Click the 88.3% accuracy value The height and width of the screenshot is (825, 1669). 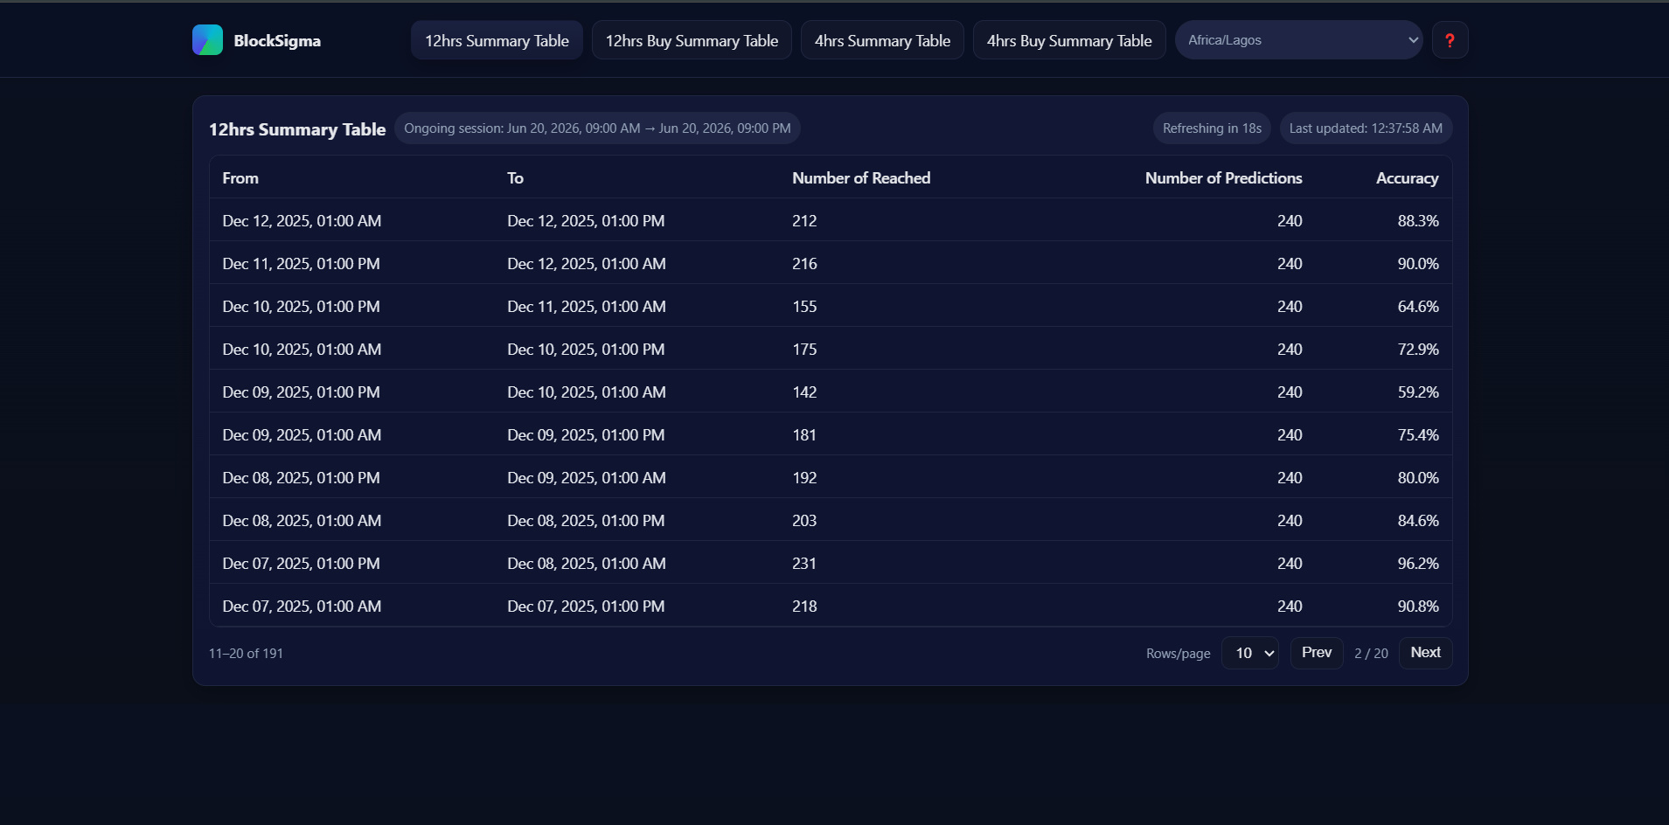(1418, 221)
